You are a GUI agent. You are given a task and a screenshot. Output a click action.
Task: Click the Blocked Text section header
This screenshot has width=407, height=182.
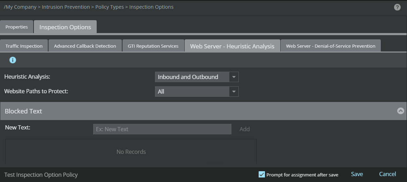click(x=203, y=111)
